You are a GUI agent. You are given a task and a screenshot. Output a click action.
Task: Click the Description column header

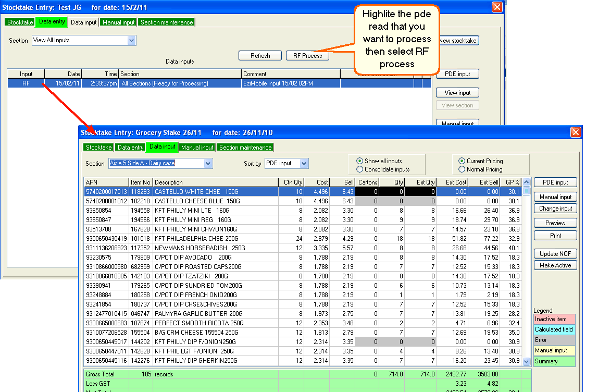pyautogui.click(x=216, y=182)
